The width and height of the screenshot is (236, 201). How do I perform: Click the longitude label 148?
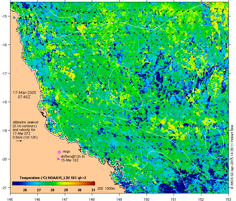point(92,199)
